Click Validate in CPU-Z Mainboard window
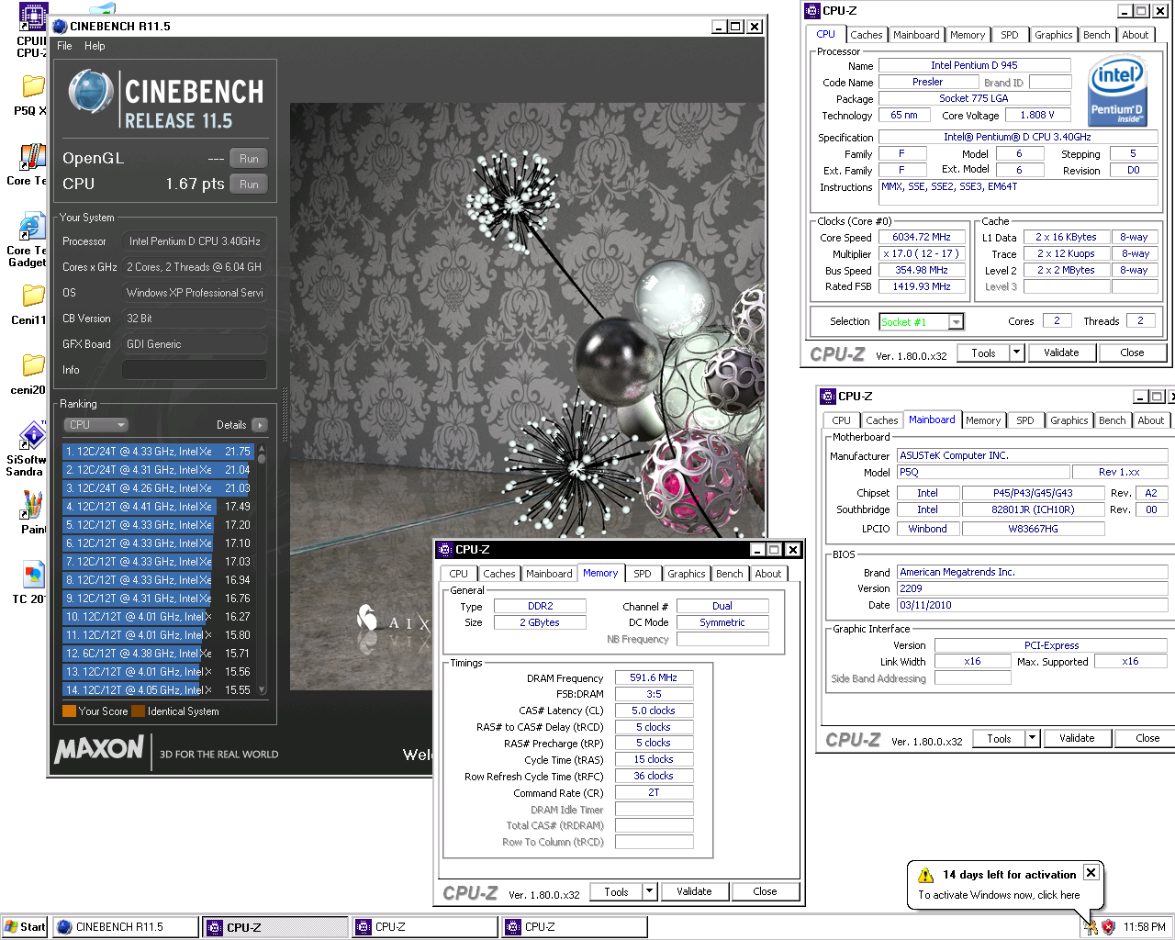 [1077, 738]
